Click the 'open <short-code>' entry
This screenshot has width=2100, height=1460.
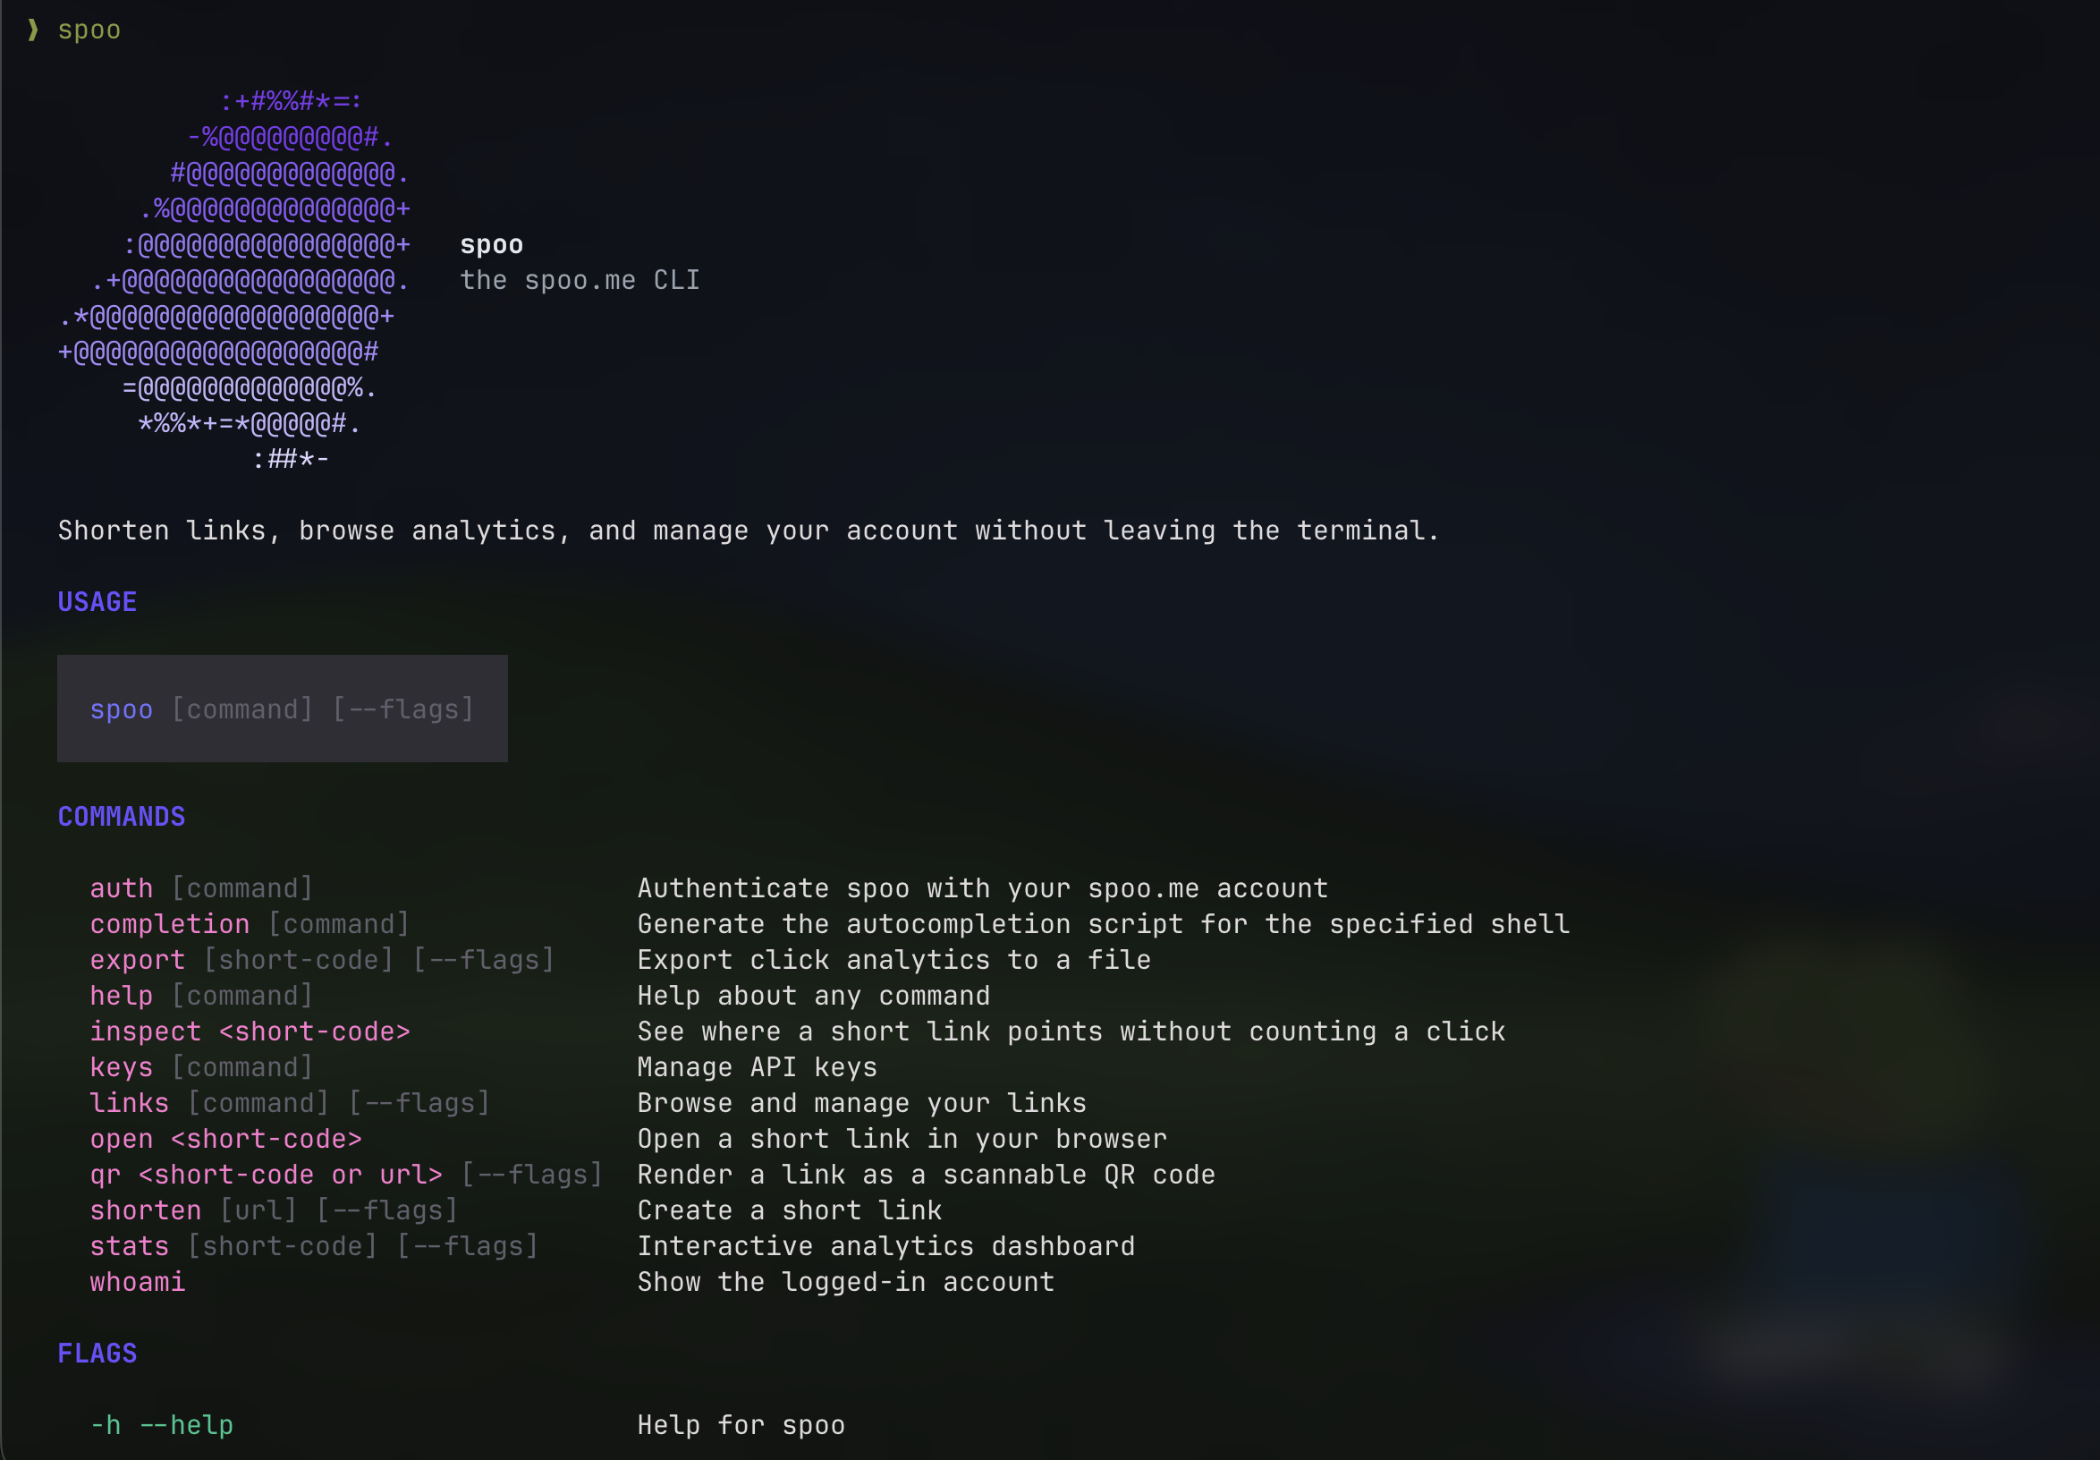pyautogui.click(x=226, y=1139)
